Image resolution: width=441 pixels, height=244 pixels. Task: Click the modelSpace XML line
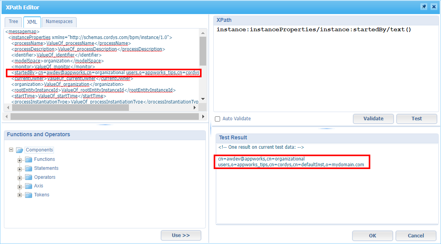point(57,61)
